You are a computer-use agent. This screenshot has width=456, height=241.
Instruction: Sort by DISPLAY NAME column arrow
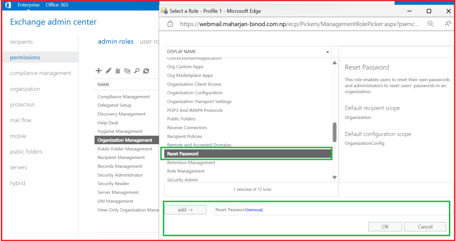click(x=328, y=52)
